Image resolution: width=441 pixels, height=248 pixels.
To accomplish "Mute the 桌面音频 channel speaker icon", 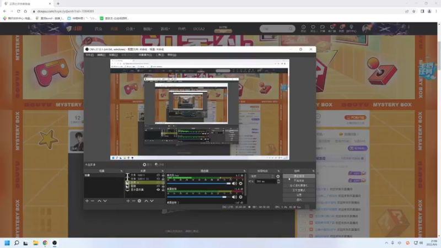I will click(234, 197).
